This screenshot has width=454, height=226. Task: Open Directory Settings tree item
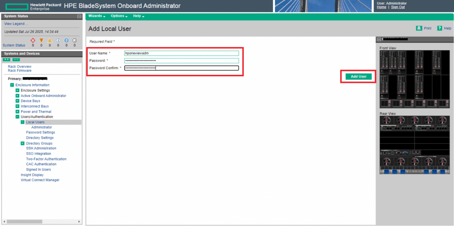click(x=39, y=138)
